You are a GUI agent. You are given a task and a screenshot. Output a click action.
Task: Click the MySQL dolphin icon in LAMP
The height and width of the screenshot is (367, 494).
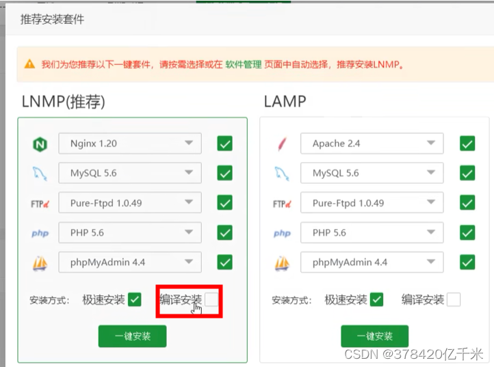(x=282, y=174)
